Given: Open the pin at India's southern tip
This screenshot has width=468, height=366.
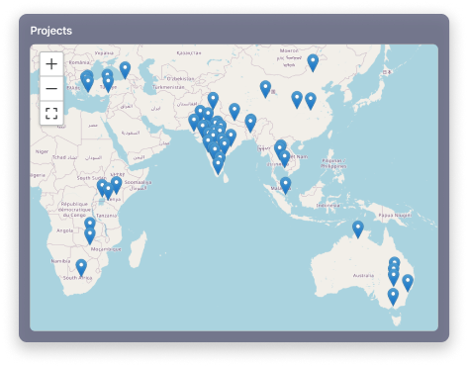Looking at the screenshot, I should pos(218,165).
